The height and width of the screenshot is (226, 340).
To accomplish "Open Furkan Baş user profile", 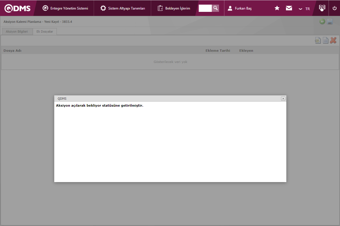I will point(240,8).
